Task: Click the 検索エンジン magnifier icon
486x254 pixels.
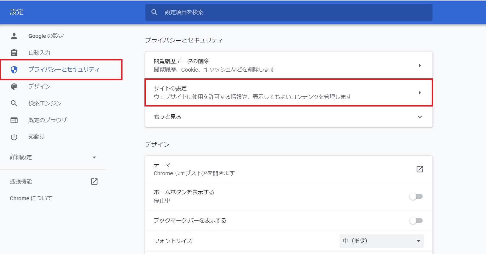Action: tap(14, 103)
